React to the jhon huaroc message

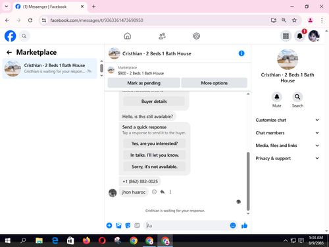tap(154, 192)
